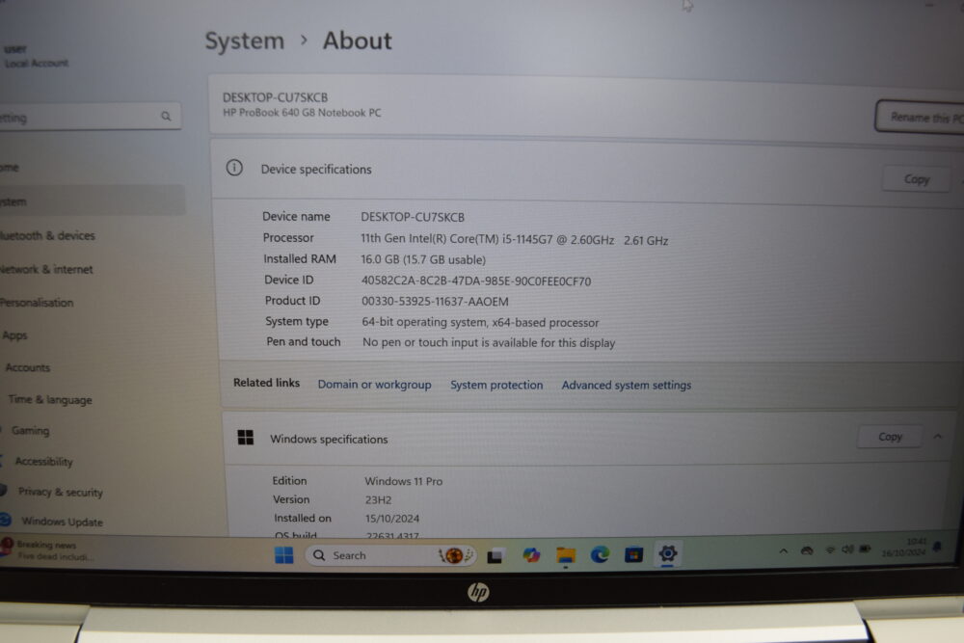964x643 pixels.
Task: Click the Settings gear icon in taskbar
Action: 668,553
